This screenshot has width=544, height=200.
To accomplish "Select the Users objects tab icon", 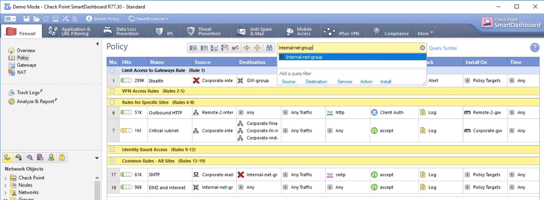I will click(51, 157).
